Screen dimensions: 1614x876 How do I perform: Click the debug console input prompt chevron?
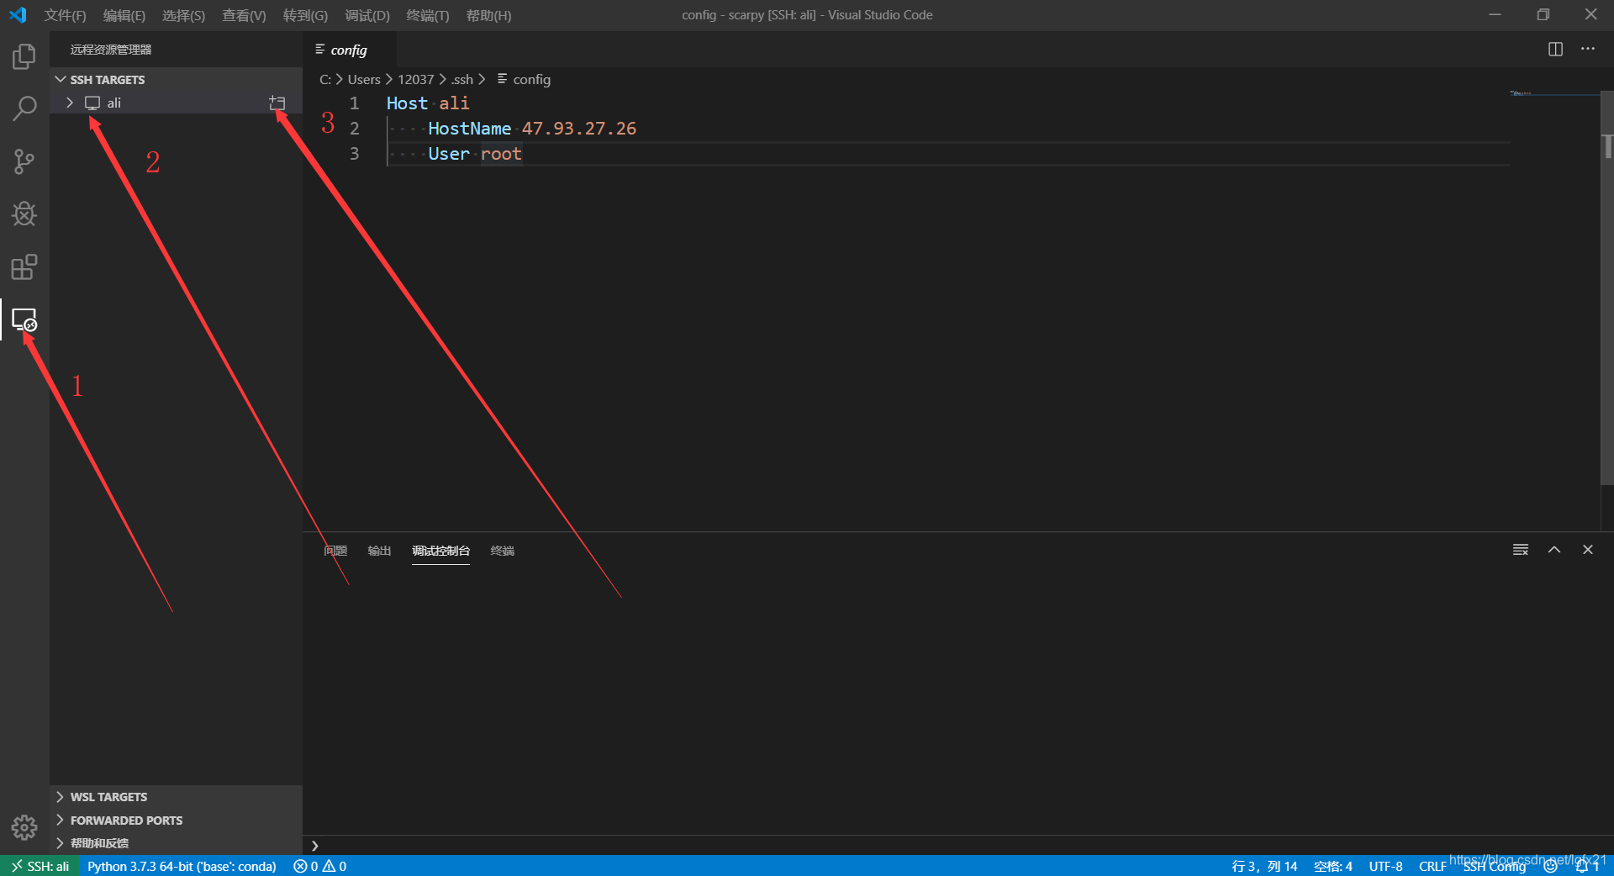[315, 846]
